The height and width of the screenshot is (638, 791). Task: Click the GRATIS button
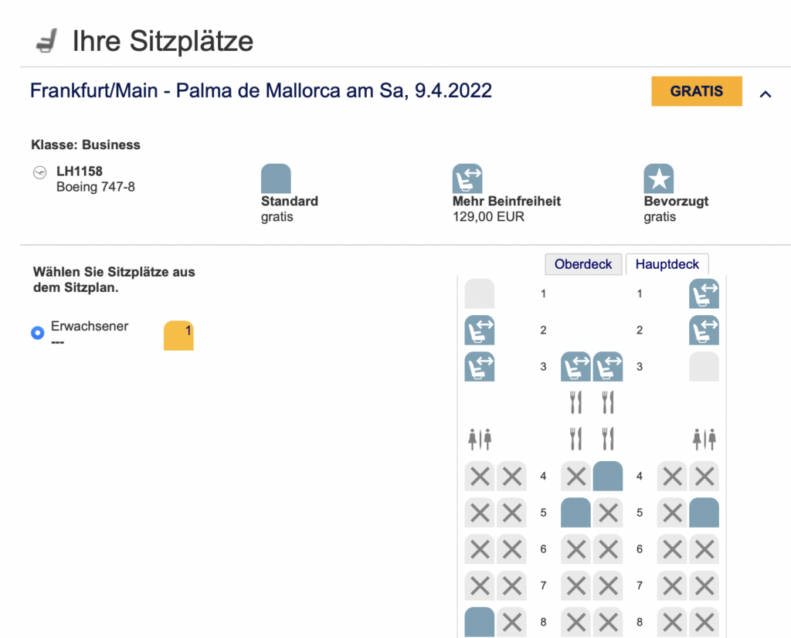(x=696, y=91)
